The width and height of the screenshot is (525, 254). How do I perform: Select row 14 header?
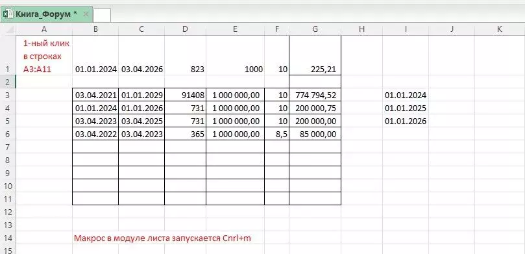coord(8,238)
